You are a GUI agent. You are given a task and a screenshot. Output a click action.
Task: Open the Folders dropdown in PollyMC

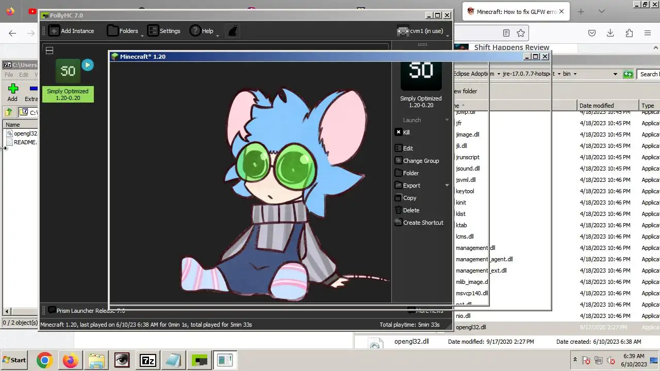click(124, 31)
